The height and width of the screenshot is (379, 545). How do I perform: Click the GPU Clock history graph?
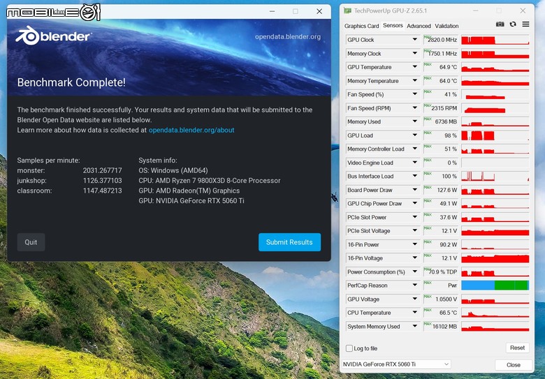495,40
